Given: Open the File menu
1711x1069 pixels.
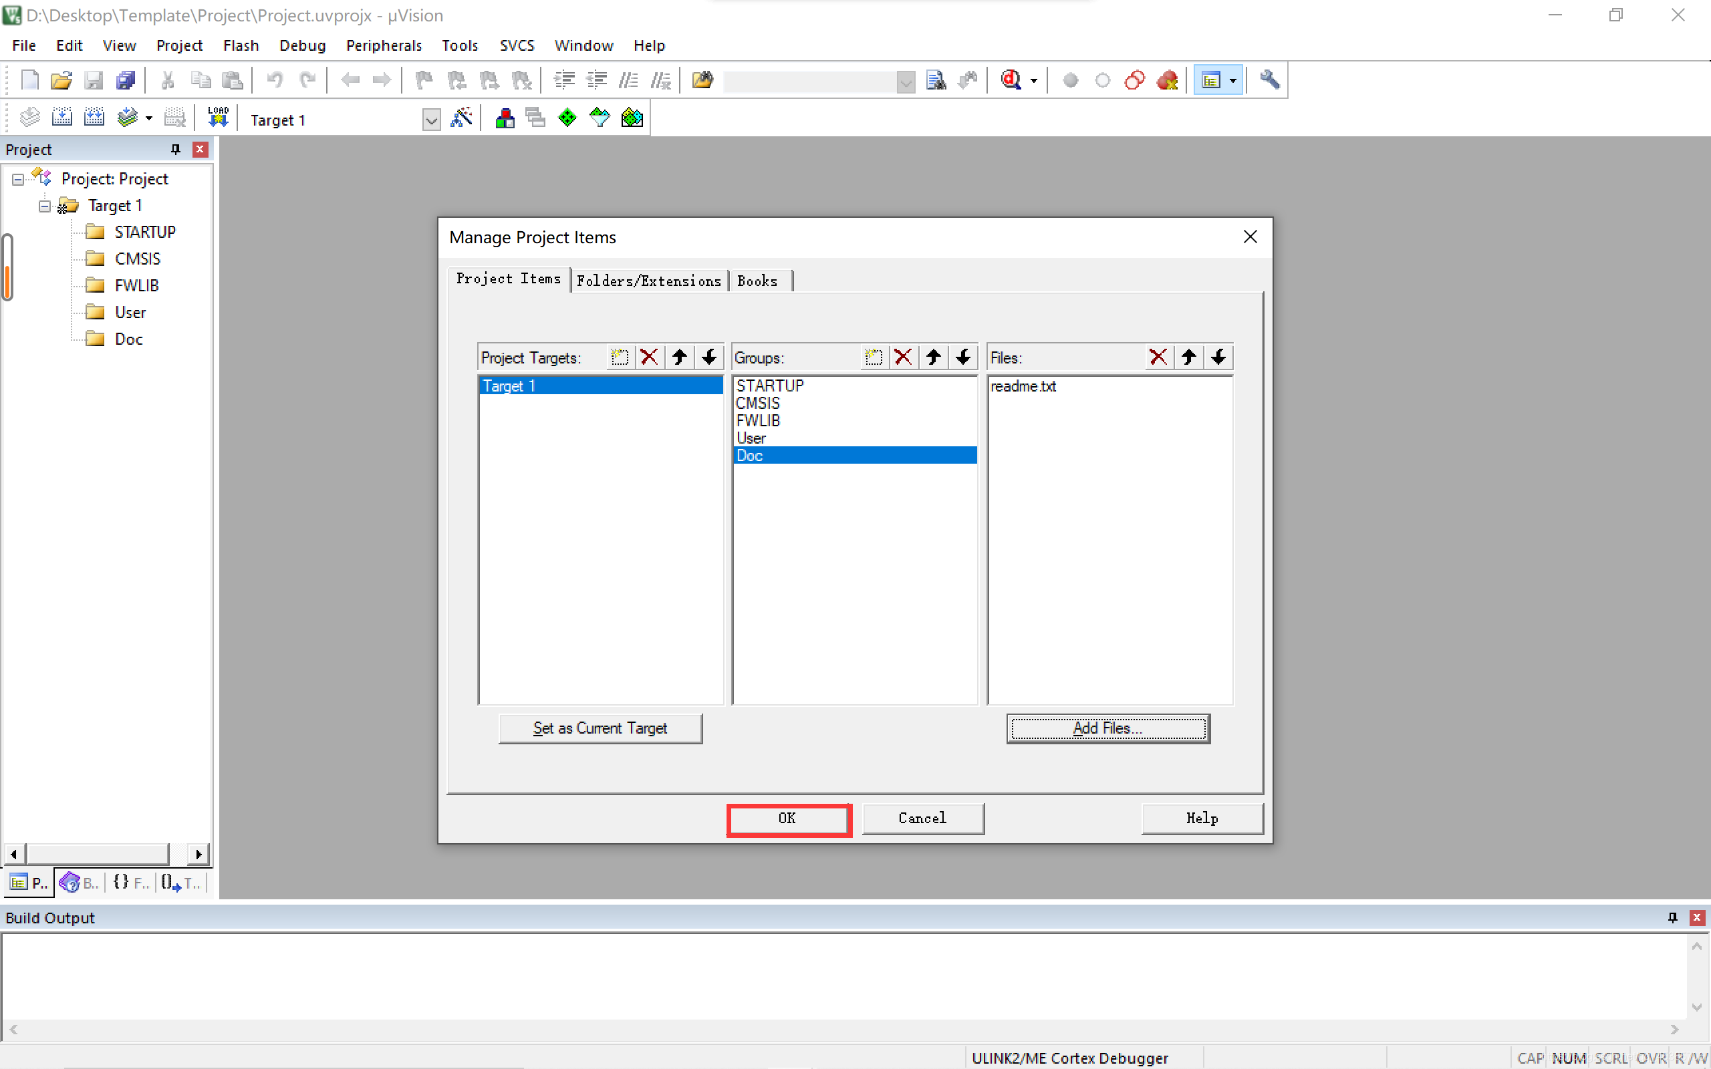Looking at the screenshot, I should 23,45.
